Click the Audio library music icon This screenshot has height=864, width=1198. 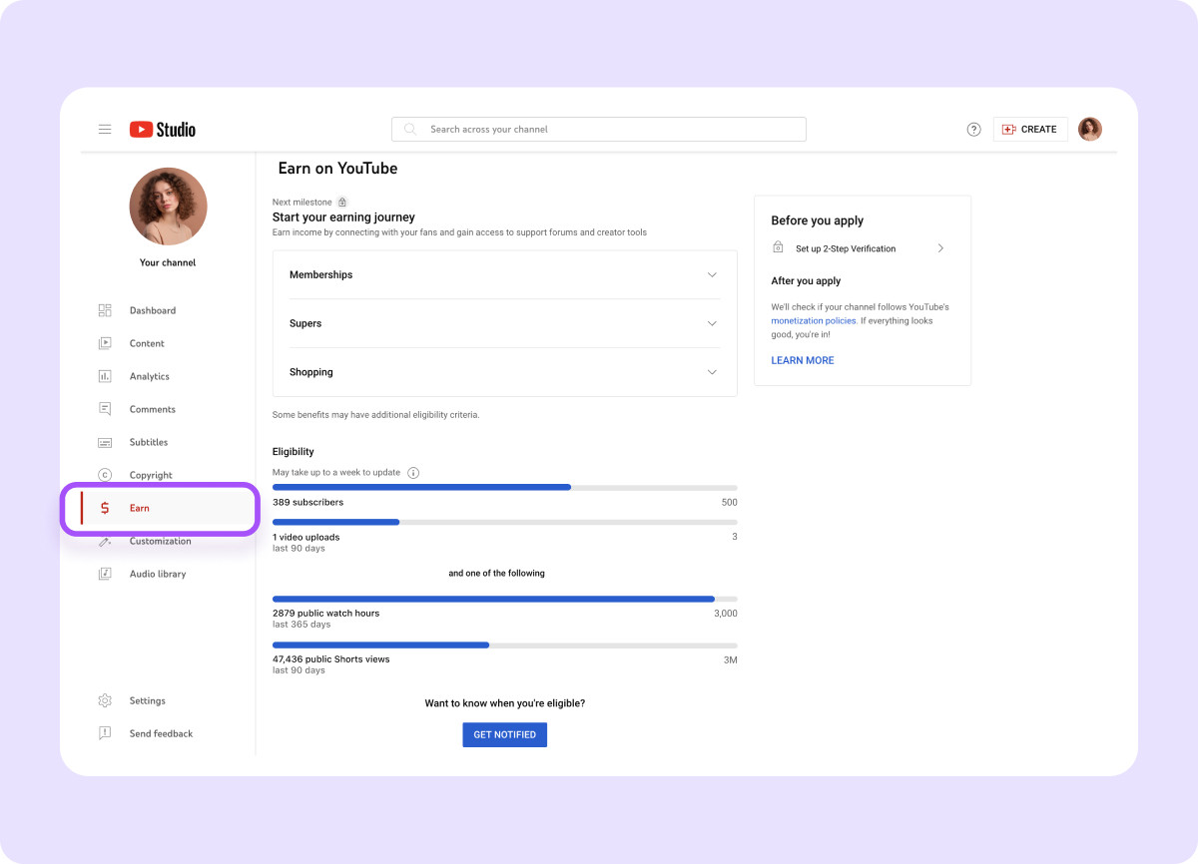[x=105, y=574]
